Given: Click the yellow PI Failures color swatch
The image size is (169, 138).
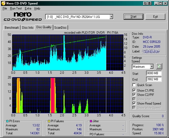Looking at the screenshot, I should [x=49, y=121].
